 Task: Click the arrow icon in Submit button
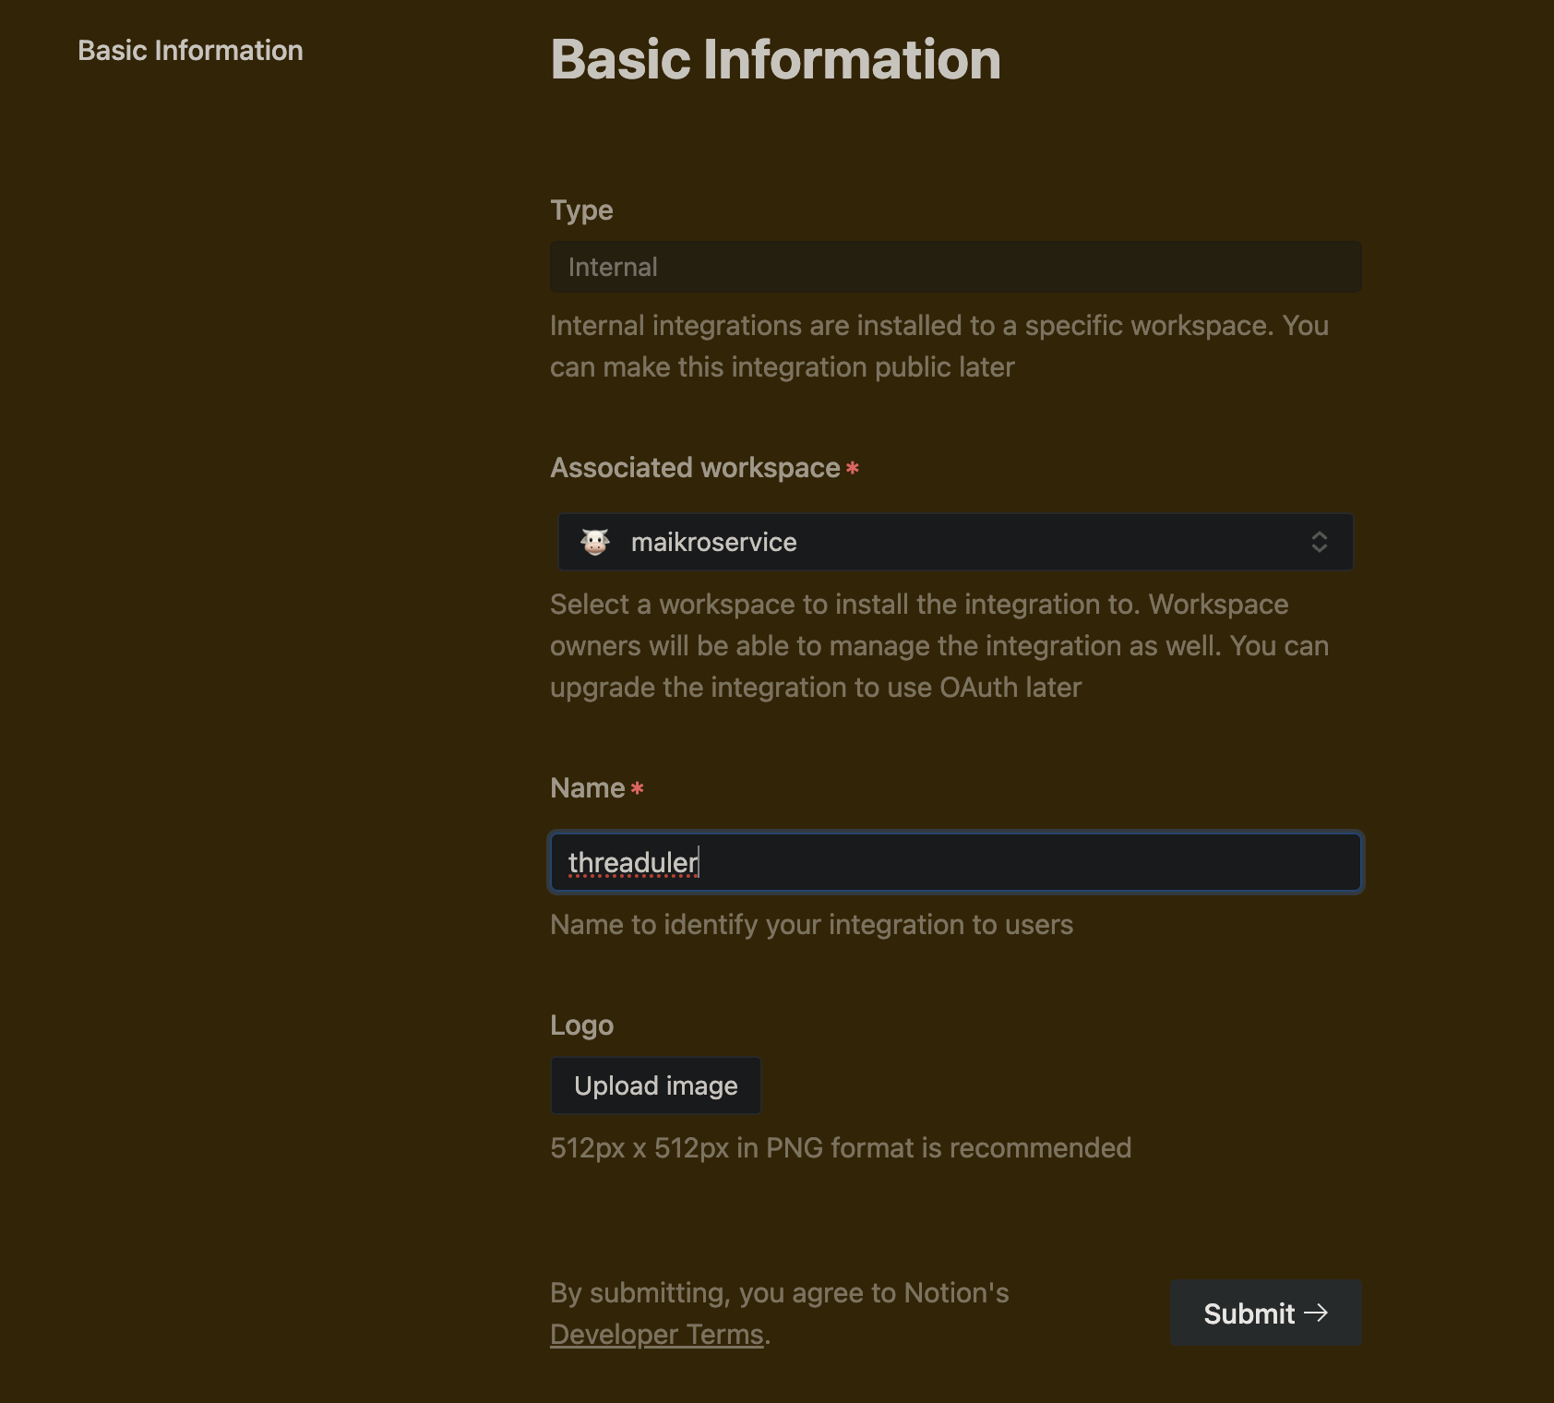pyautogui.click(x=1316, y=1313)
